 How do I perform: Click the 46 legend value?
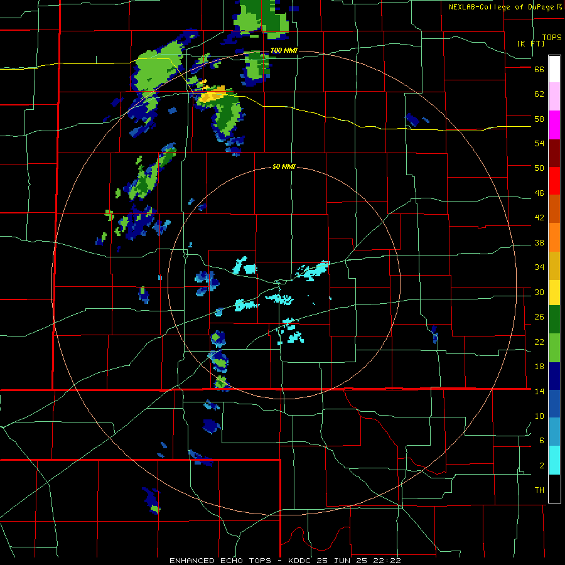(x=539, y=193)
